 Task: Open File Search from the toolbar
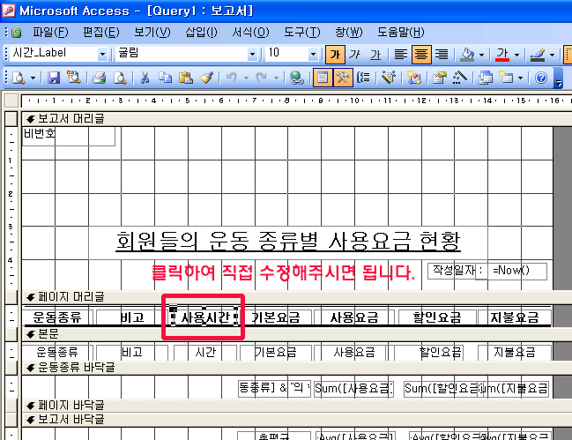(x=74, y=78)
